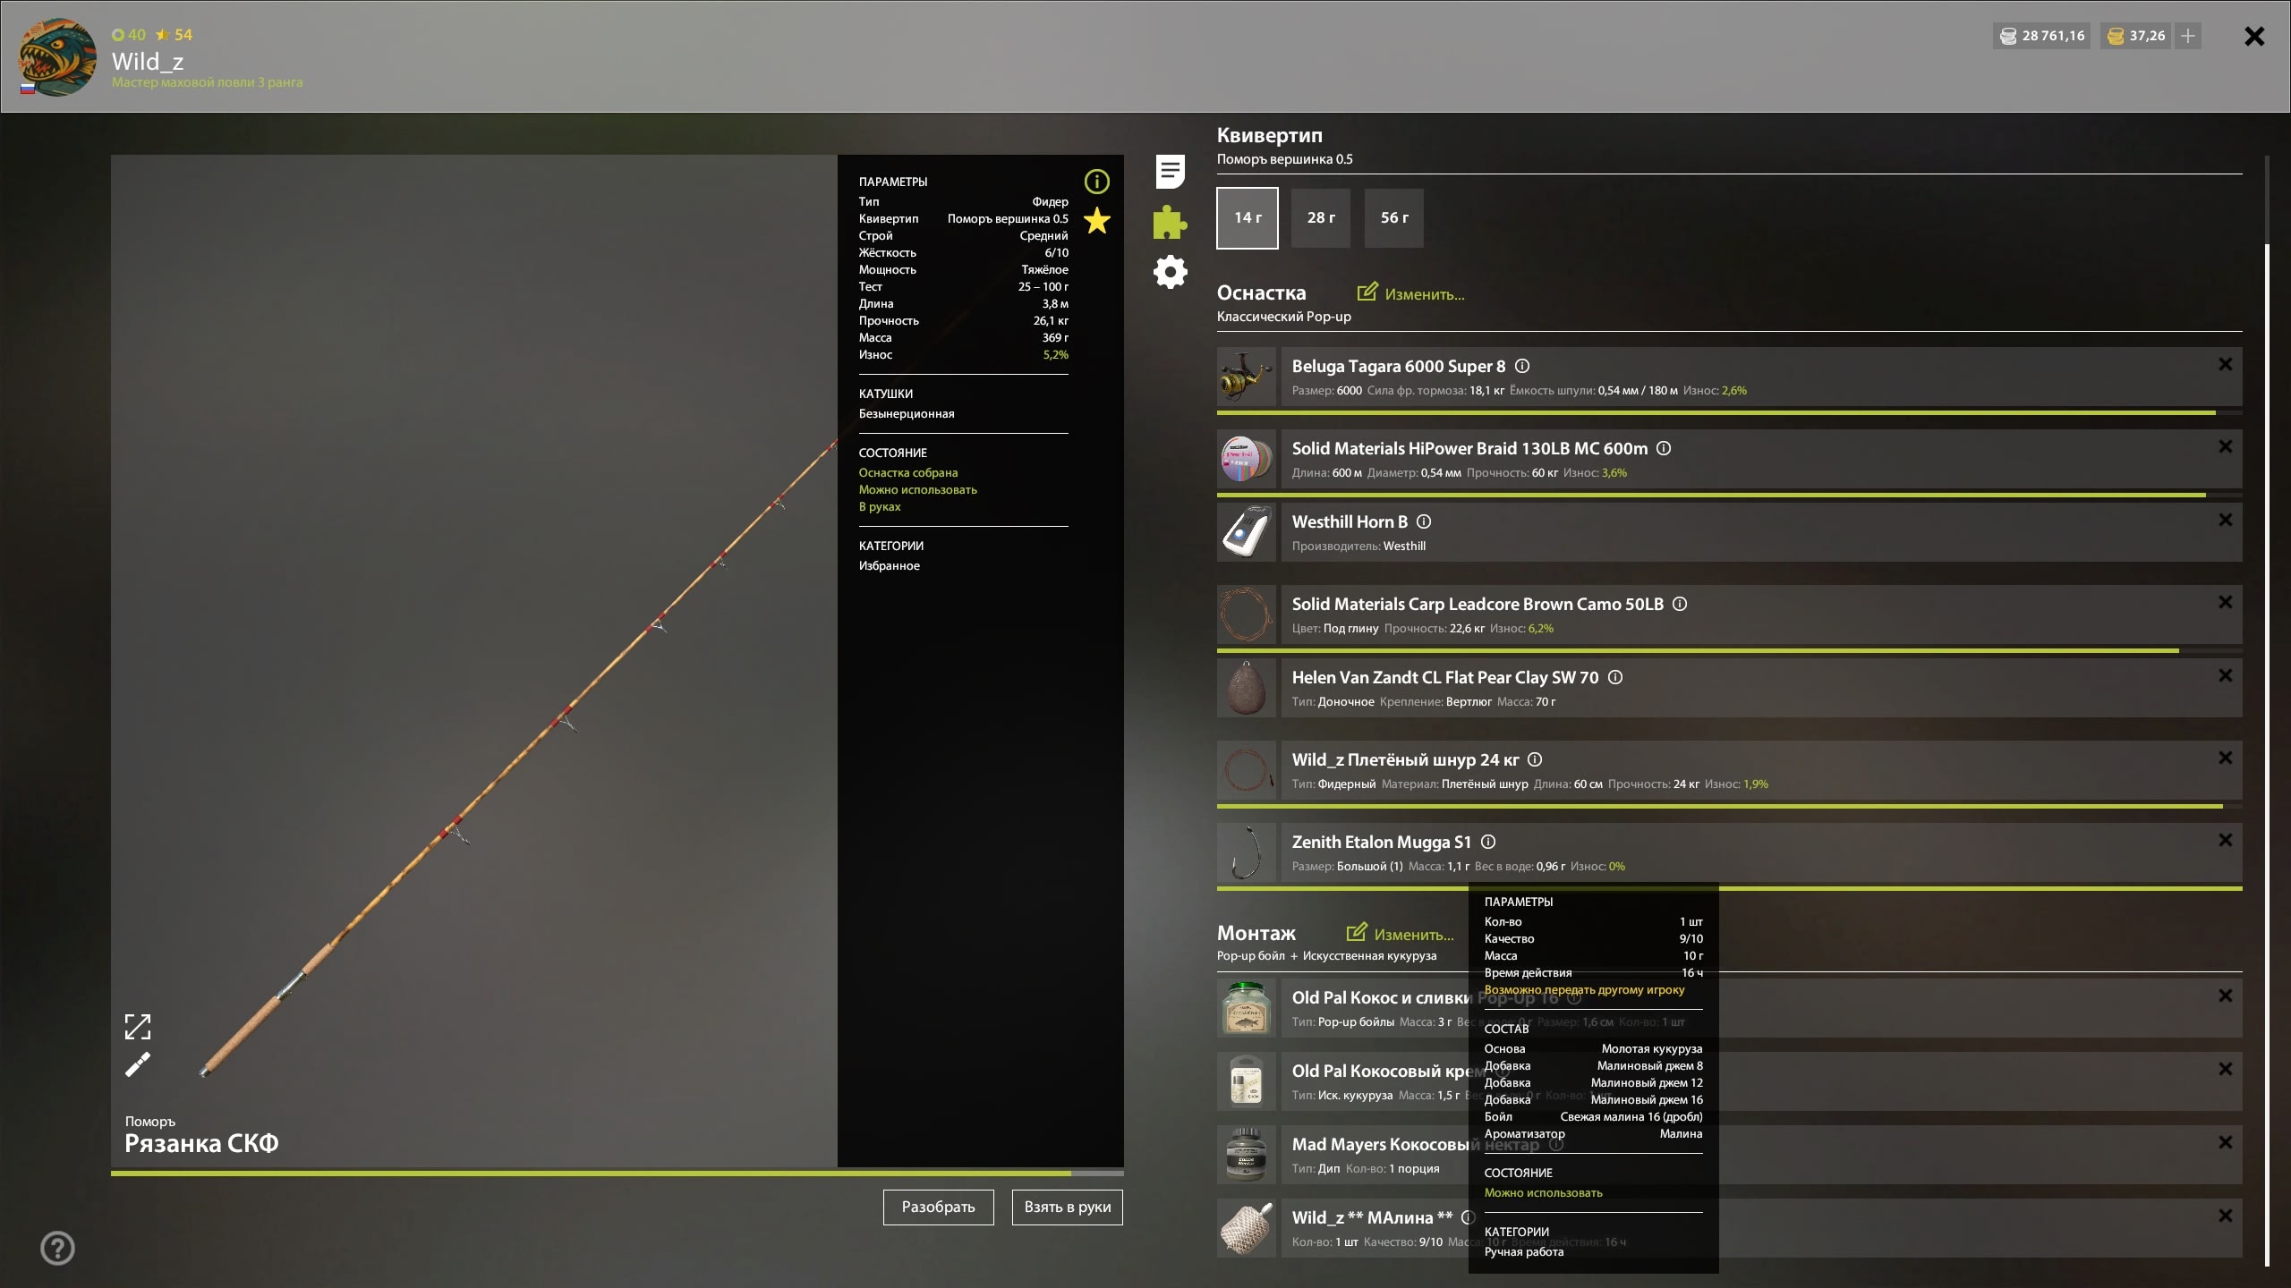Click the Beluga Tagara reel thumbnail
Screen dimensions: 2291x1288
coord(1247,377)
